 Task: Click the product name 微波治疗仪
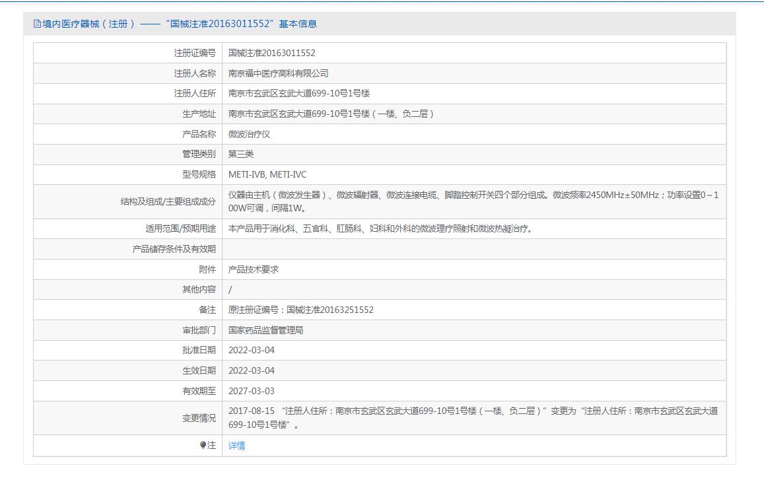249,134
